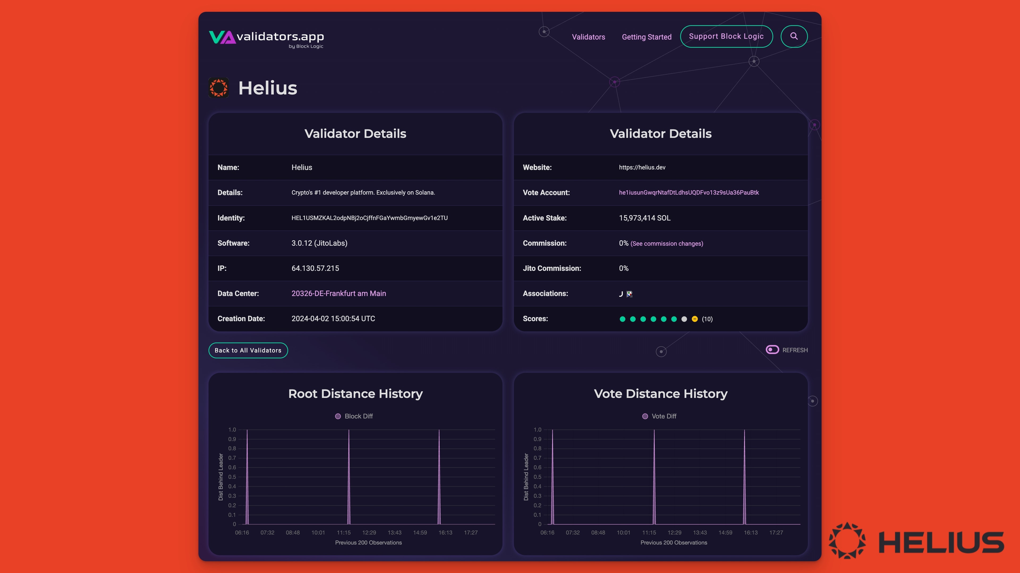Click the Helius avatar beside the page title
The image size is (1020, 573).
point(219,88)
